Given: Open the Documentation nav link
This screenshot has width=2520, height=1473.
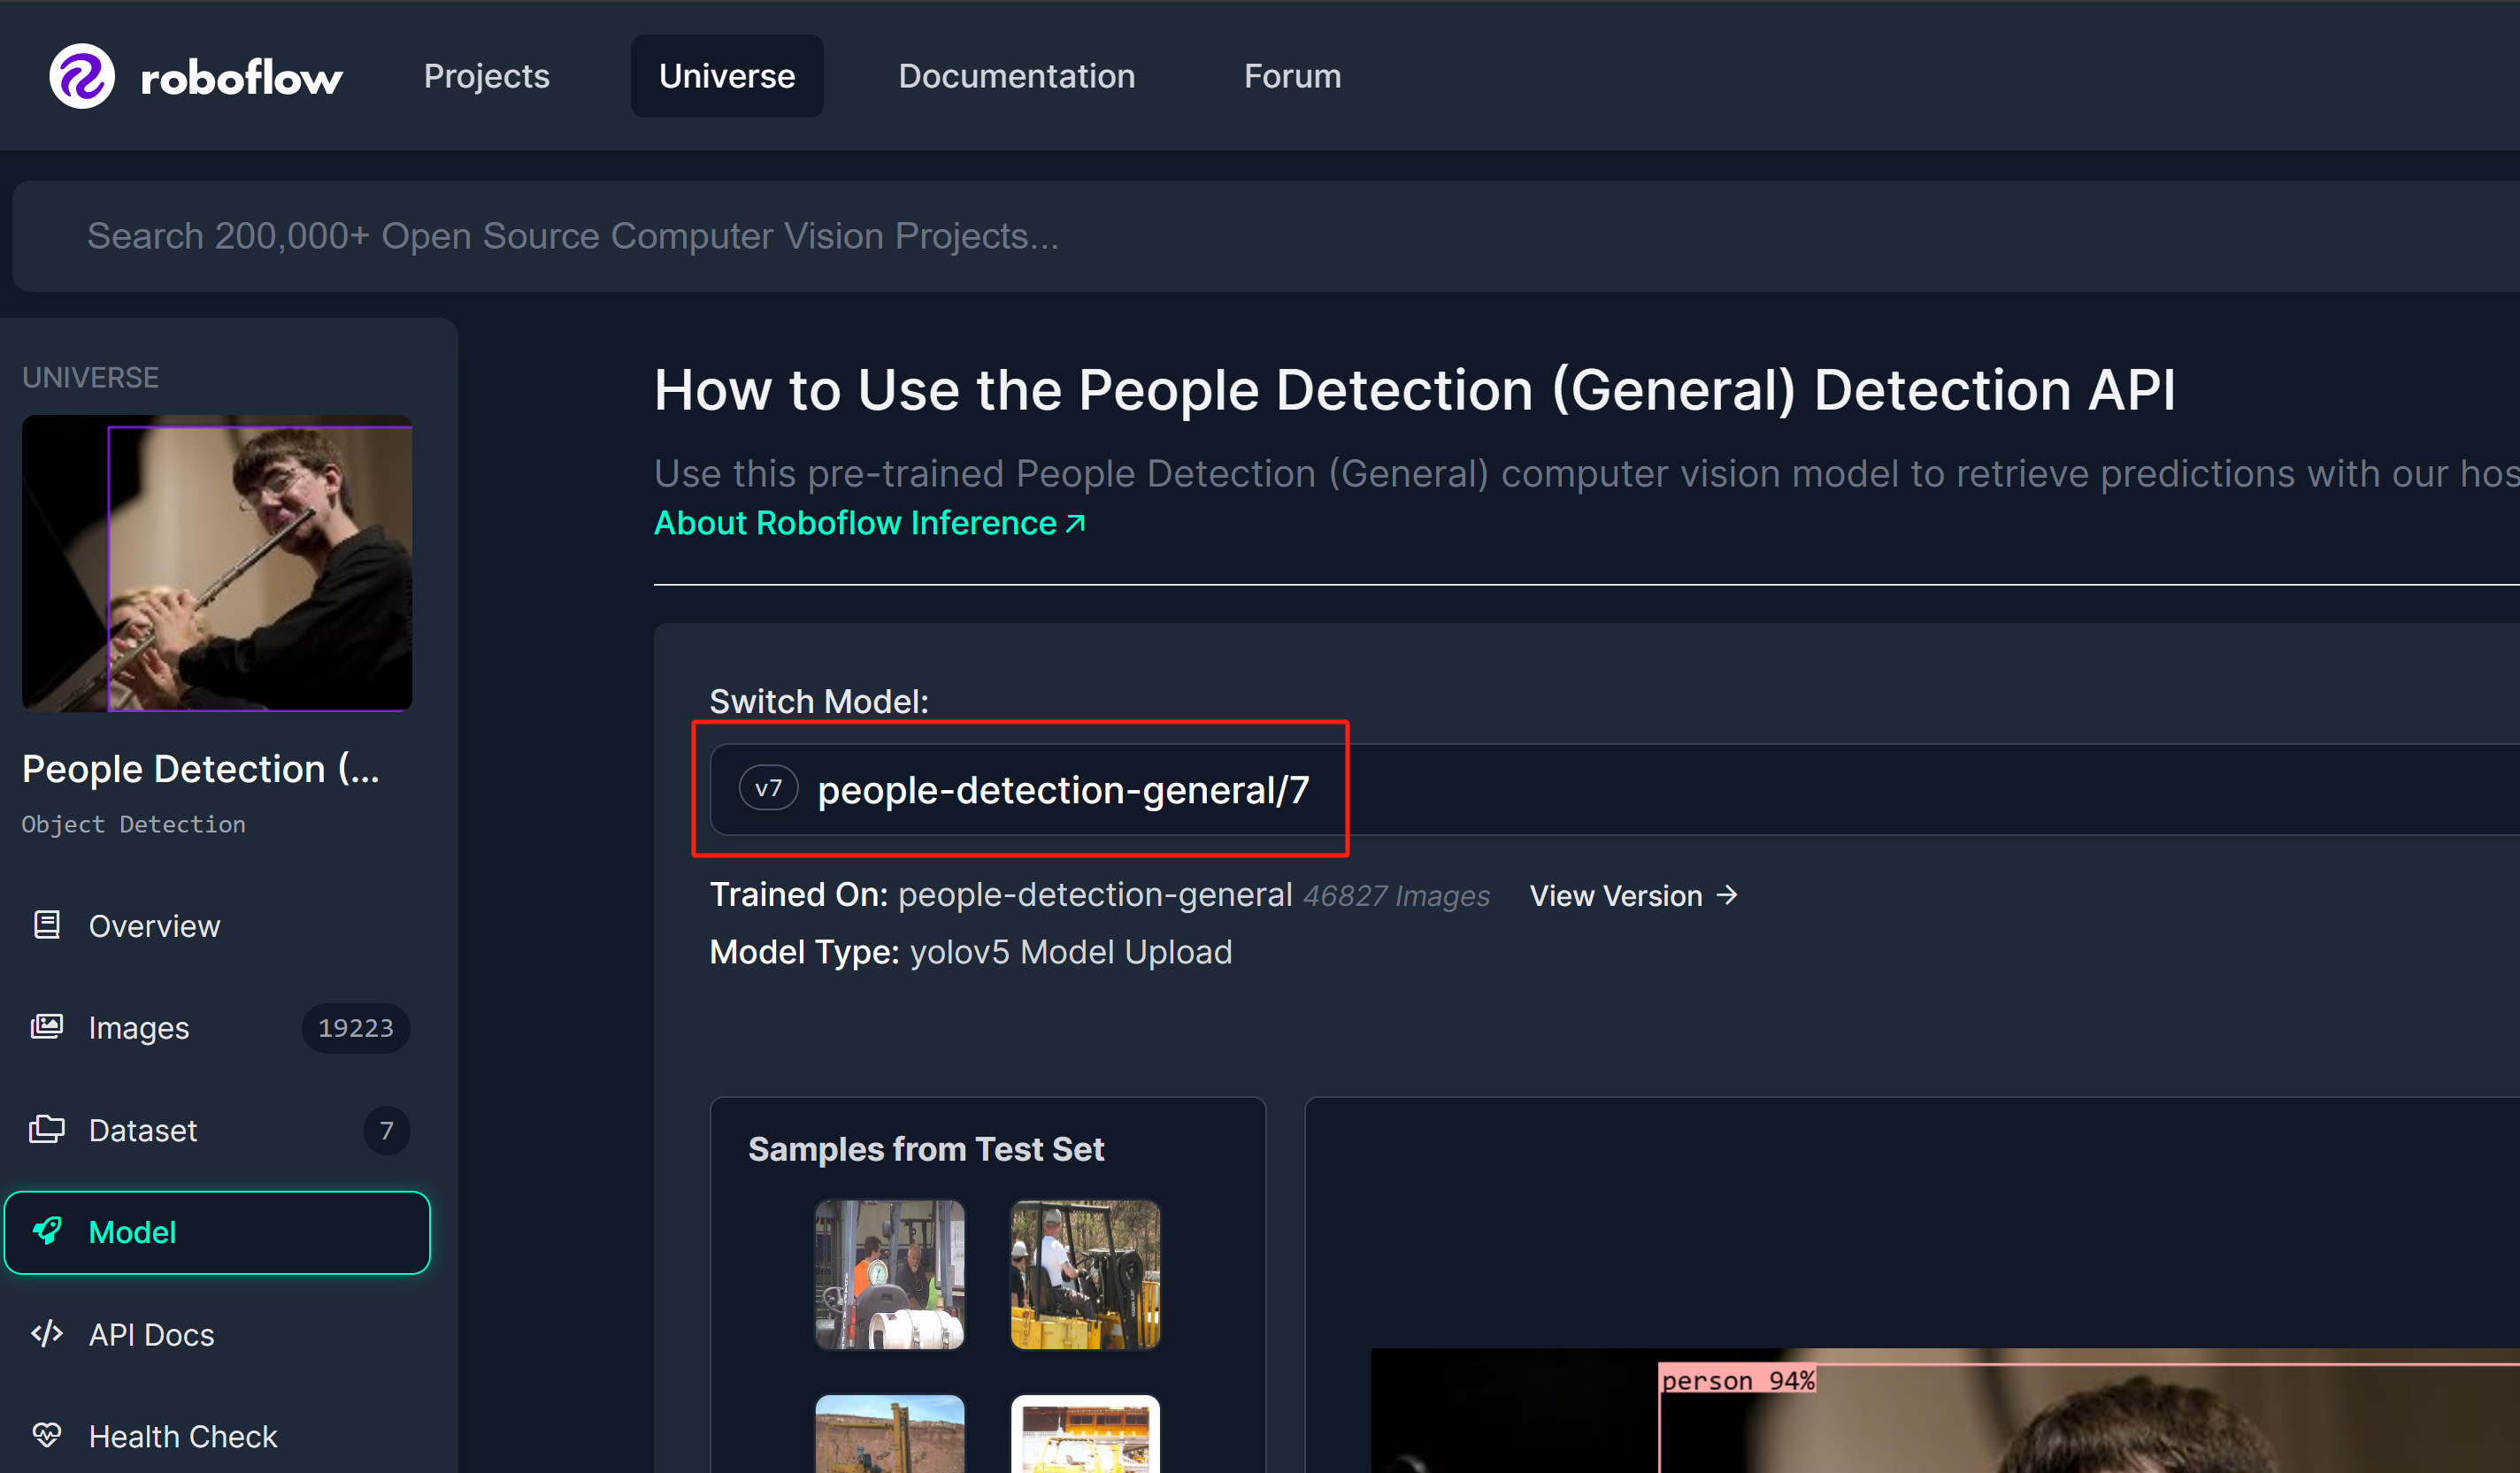Looking at the screenshot, I should 1016,76.
